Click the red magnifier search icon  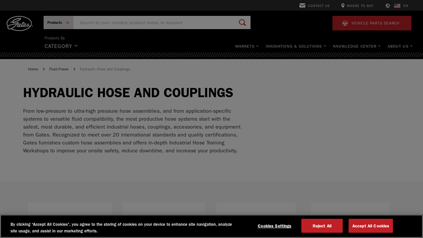pos(242,22)
